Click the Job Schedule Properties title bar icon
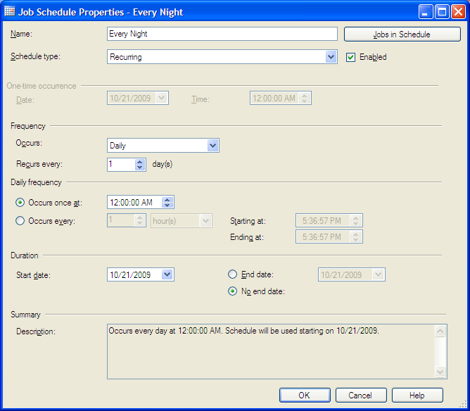Image resolution: width=470 pixels, height=411 pixels. (x=10, y=11)
